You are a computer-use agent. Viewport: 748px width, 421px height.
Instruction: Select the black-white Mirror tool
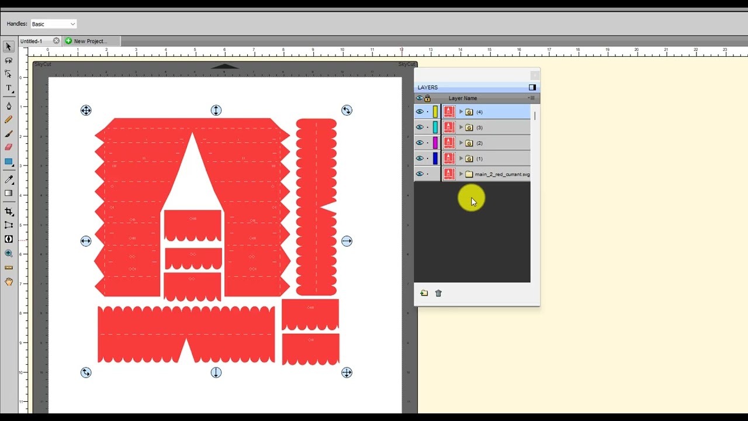tap(8, 239)
